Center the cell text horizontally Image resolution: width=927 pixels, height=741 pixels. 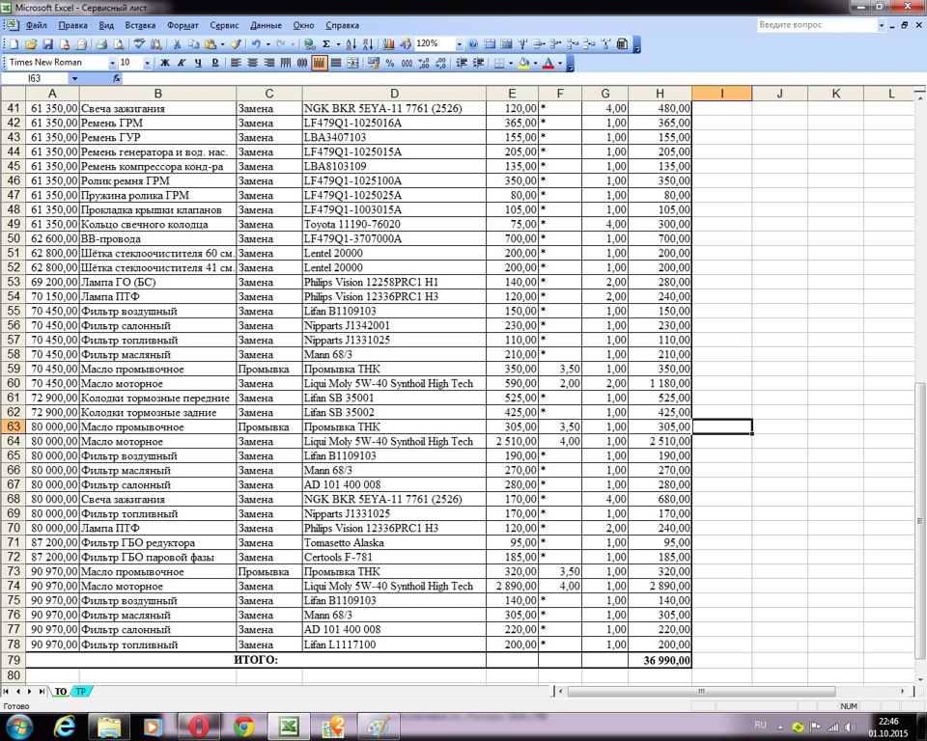(252, 63)
